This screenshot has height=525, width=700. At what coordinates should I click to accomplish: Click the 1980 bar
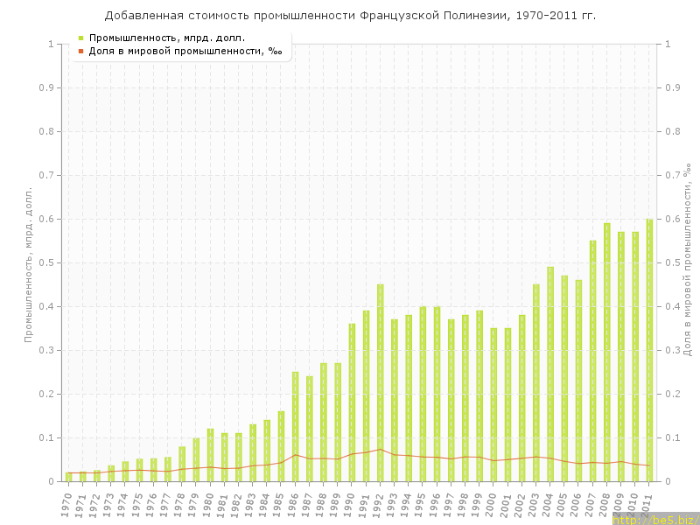click(210, 455)
